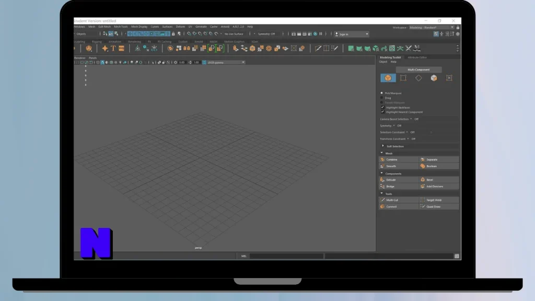This screenshot has height=301, width=535.
Task: Click the MyBin shelf icon
Action: point(416,49)
